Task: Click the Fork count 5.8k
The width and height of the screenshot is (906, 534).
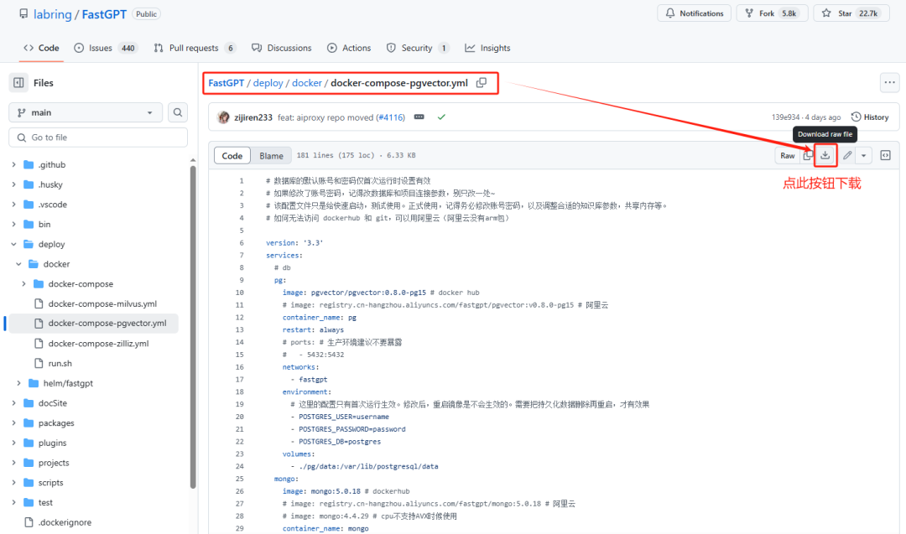Action: pyautogui.click(x=789, y=13)
